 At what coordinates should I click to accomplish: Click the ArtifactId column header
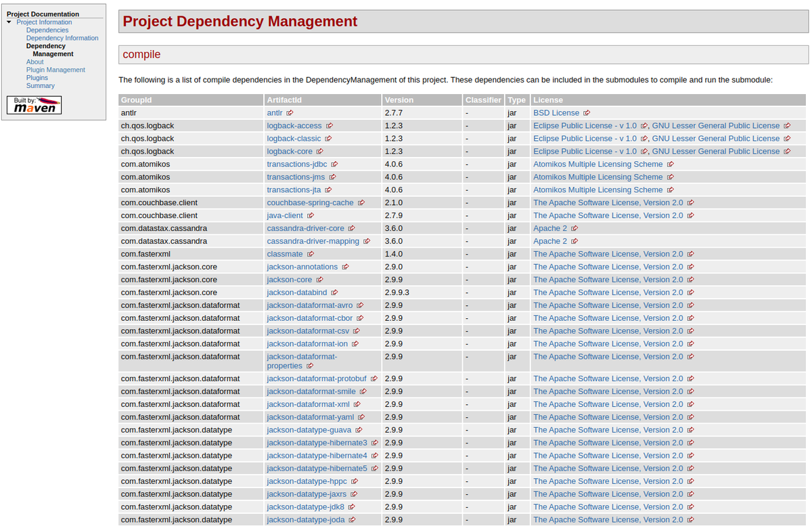tap(323, 100)
